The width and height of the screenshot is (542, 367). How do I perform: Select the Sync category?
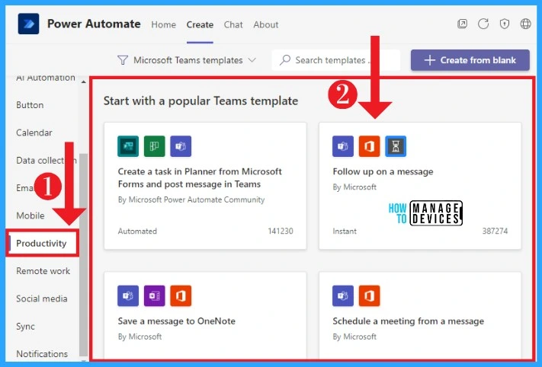point(26,326)
